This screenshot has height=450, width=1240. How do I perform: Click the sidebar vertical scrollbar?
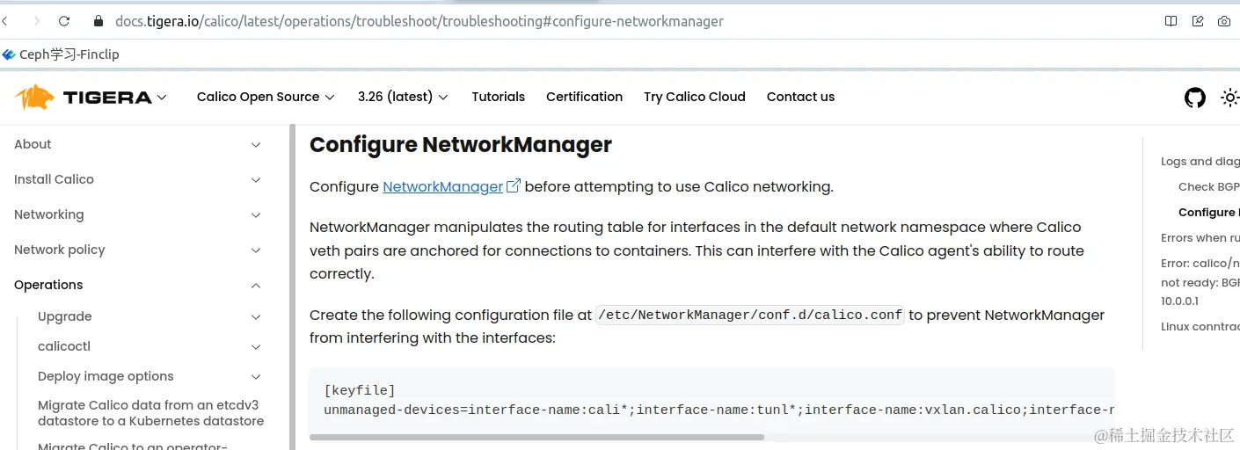click(x=292, y=287)
